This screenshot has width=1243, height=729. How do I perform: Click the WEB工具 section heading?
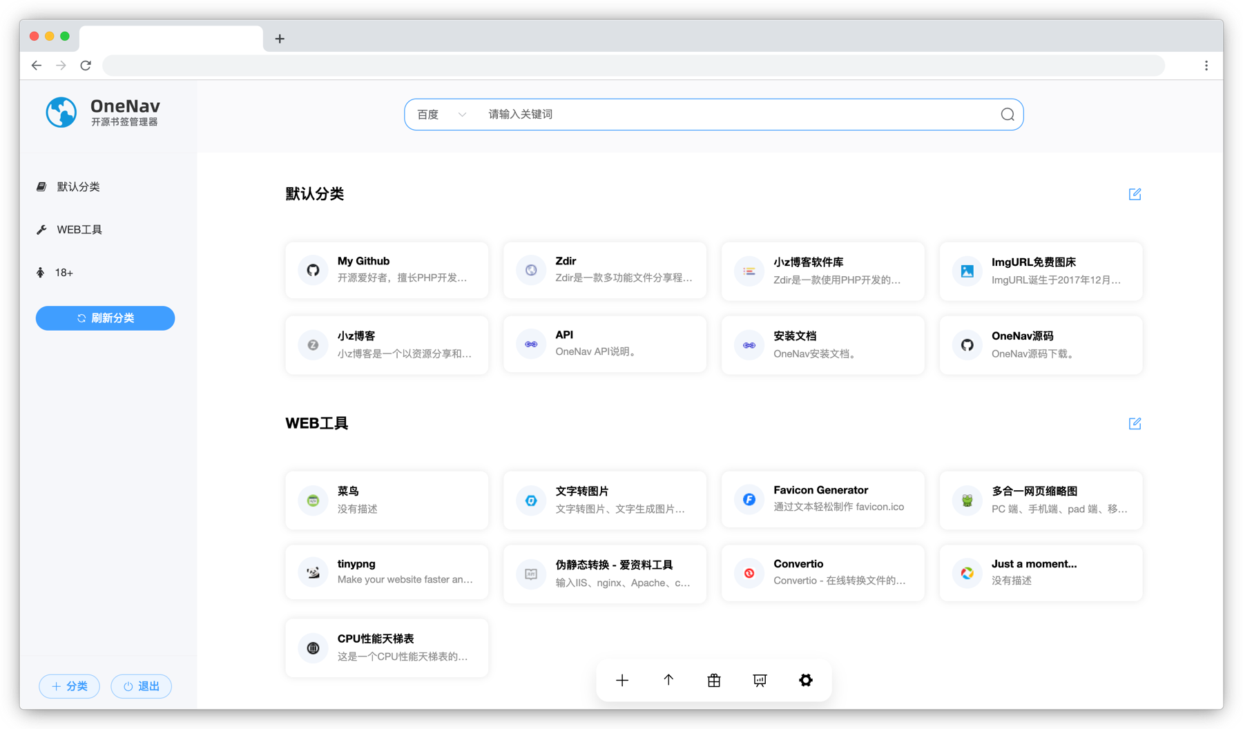pos(317,423)
